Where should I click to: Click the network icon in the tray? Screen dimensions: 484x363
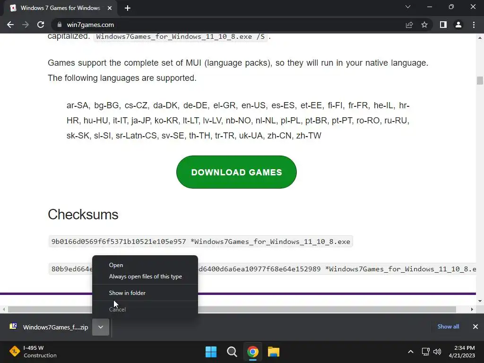[x=426, y=352]
